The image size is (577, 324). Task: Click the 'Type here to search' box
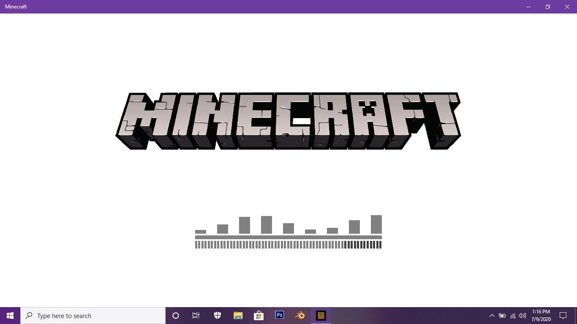point(93,316)
